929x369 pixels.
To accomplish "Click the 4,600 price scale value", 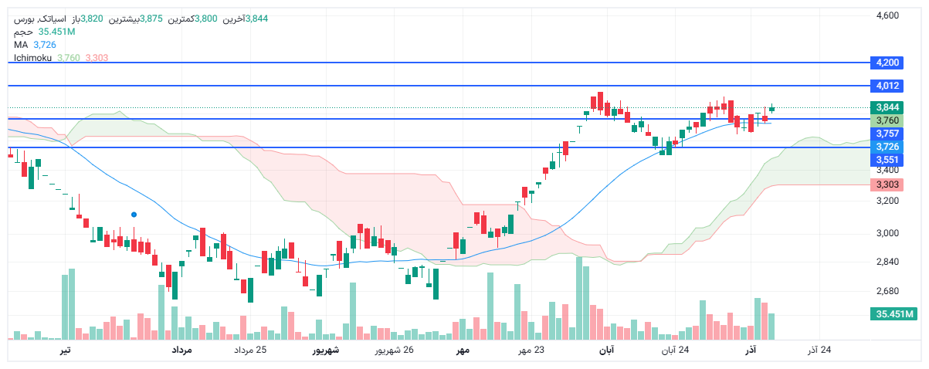I will [888, 15].
